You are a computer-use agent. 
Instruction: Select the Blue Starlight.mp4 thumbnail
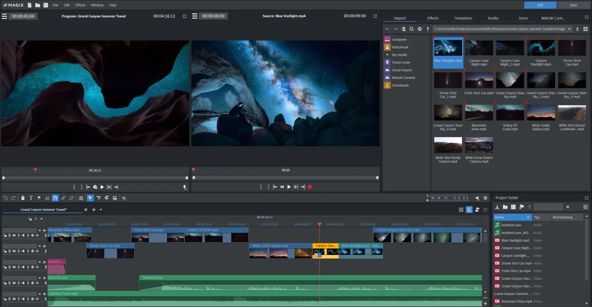click(x=447, y=49)
